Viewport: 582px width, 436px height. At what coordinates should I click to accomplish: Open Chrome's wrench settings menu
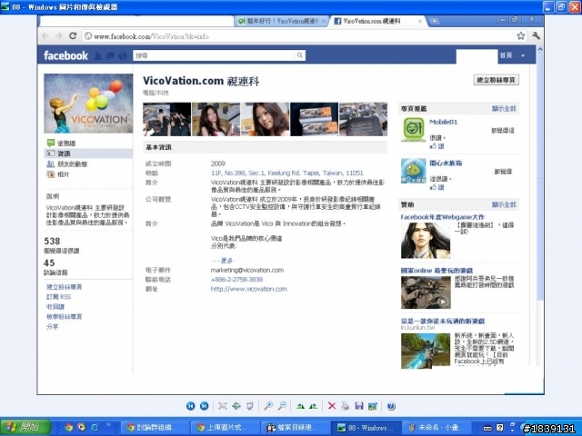point(536,35)
